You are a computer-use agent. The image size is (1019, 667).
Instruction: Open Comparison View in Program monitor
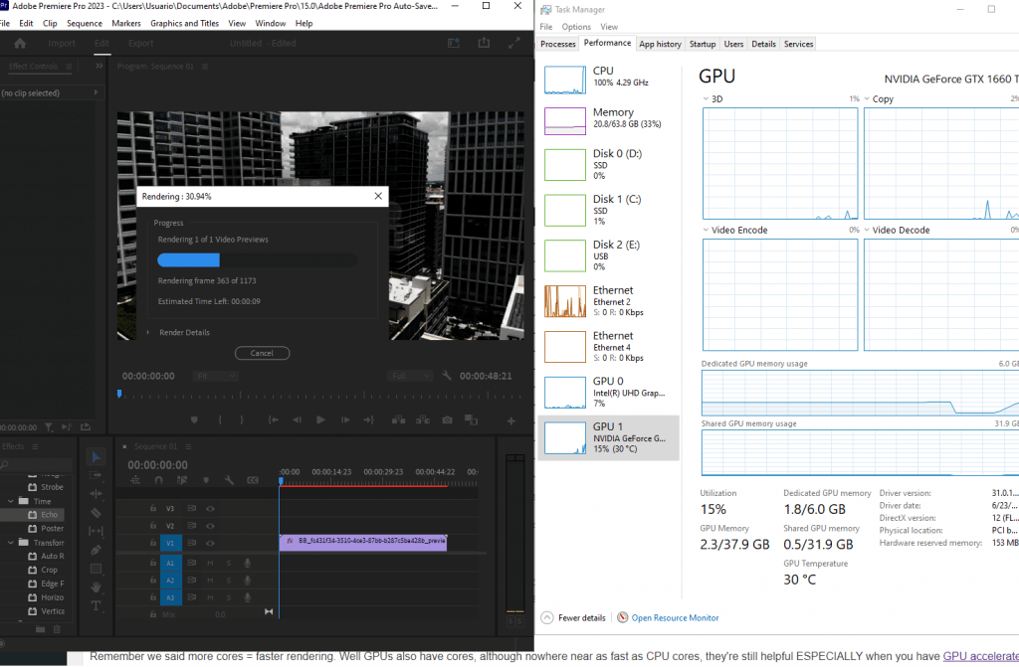click(x=471, y=420)
